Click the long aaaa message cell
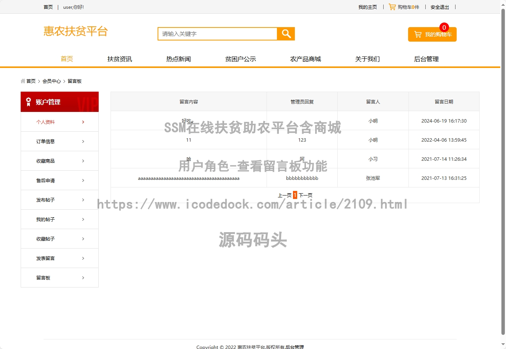 (x=189, y=178)
